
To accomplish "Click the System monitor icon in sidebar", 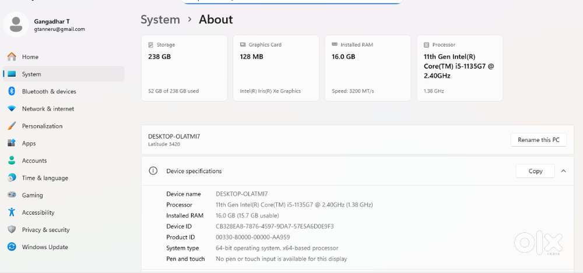I will 12,74.
